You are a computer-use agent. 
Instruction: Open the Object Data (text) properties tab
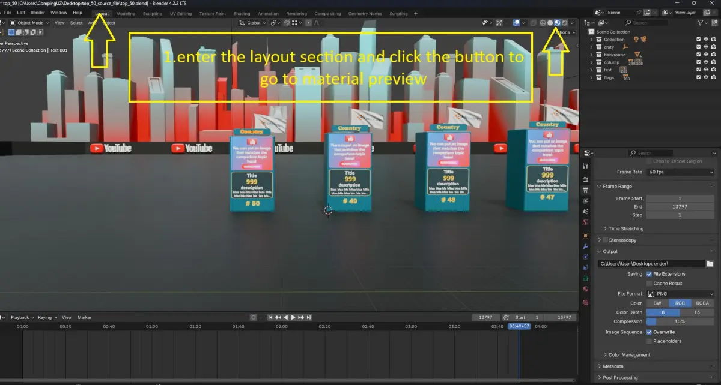pyautogui.click(x=586, y=278)
